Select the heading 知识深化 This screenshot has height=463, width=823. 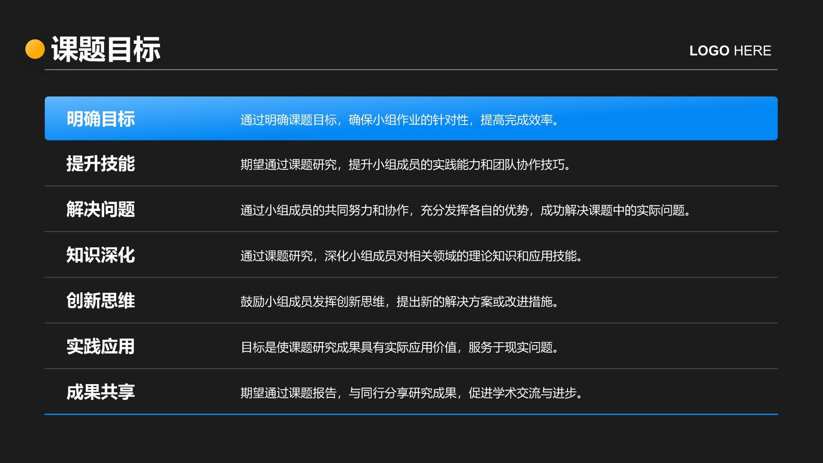coord(101,255)
